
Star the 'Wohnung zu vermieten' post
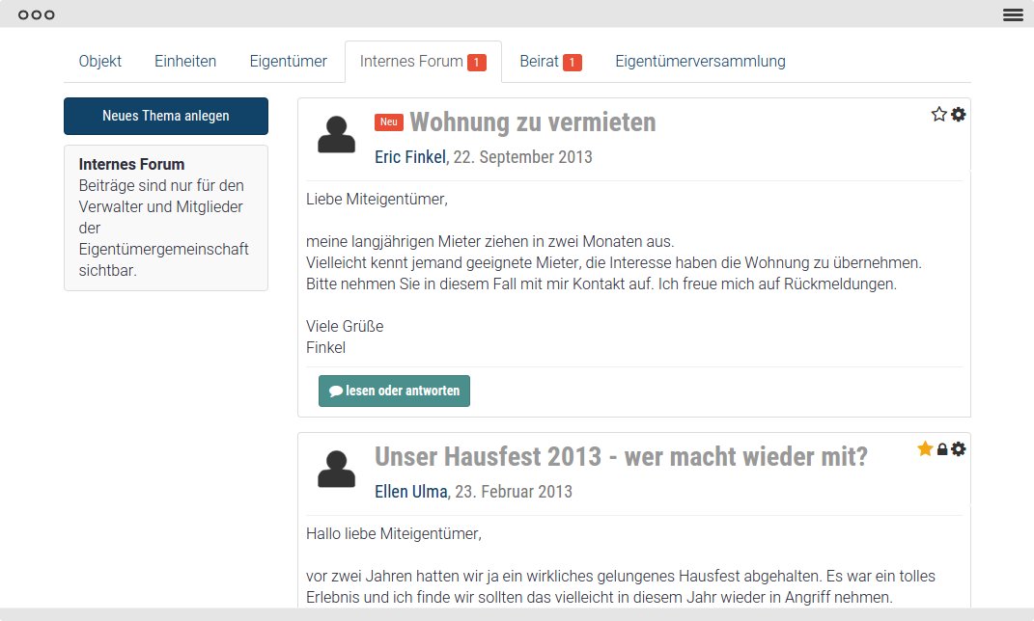coord(938,115)
